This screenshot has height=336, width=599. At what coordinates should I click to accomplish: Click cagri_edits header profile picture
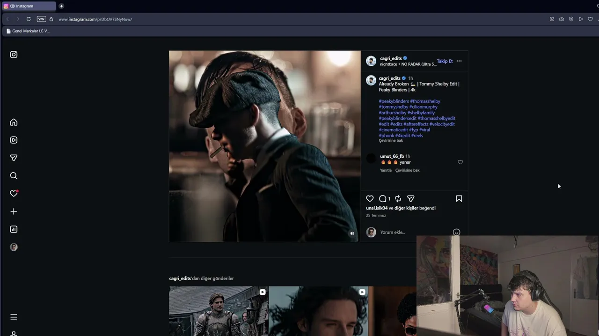click(371, 61)
